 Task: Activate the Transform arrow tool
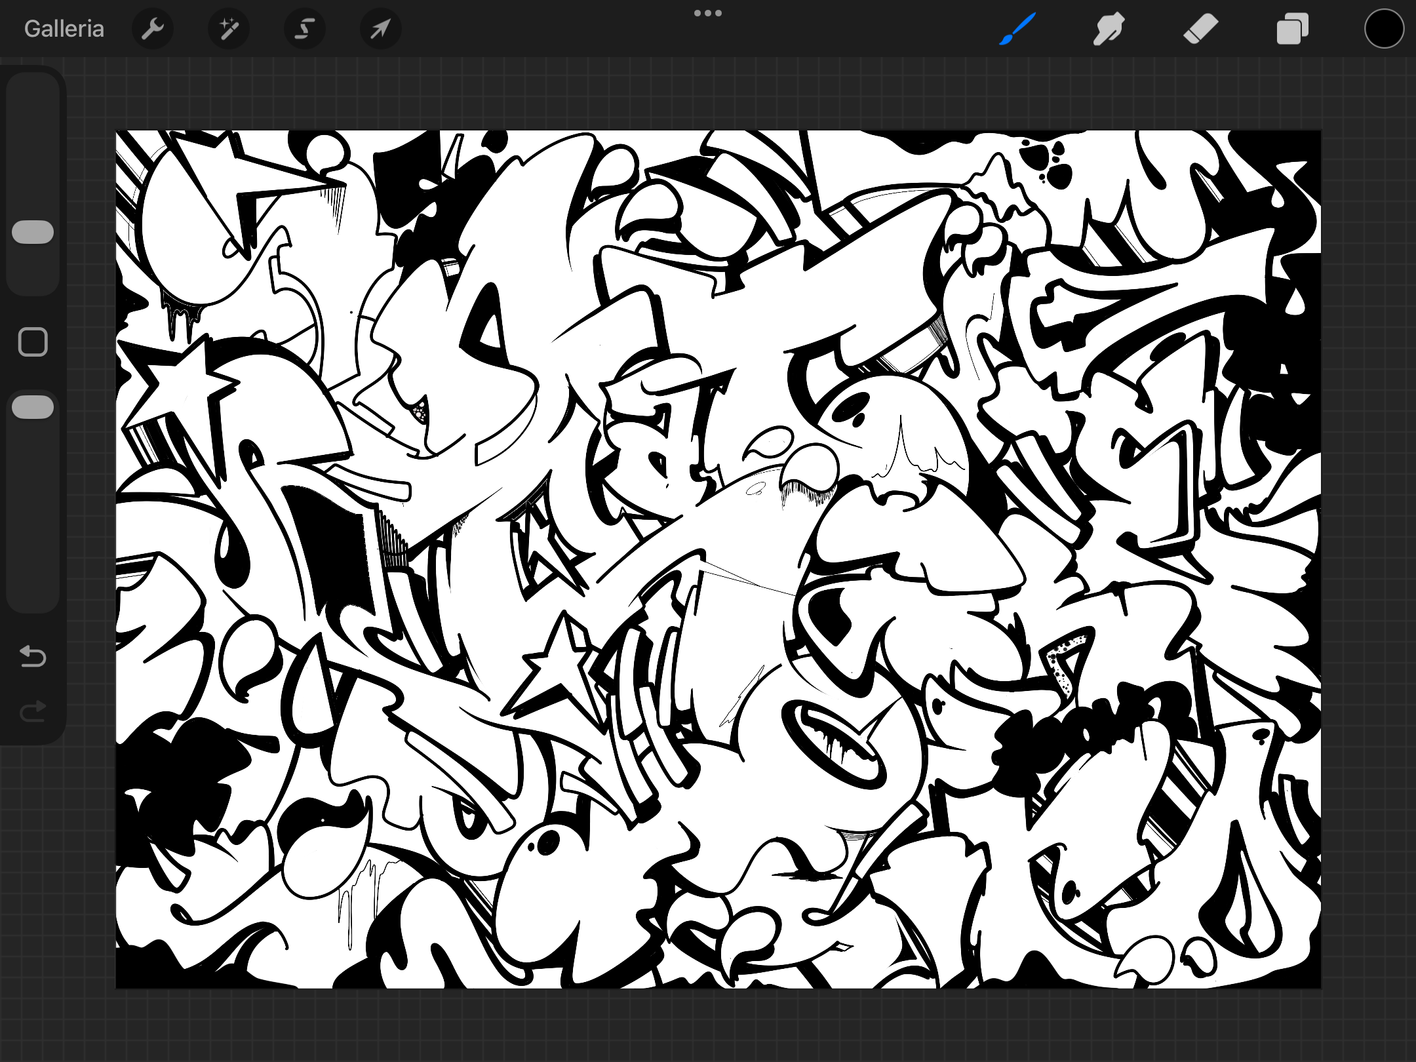tap(381, 29)
